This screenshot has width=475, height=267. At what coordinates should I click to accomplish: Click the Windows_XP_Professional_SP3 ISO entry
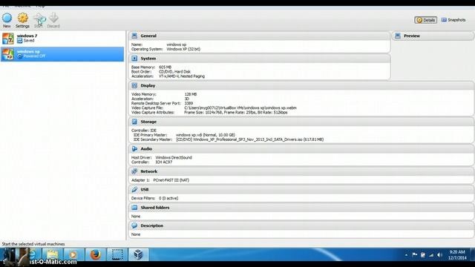click(x=250, y=139)
